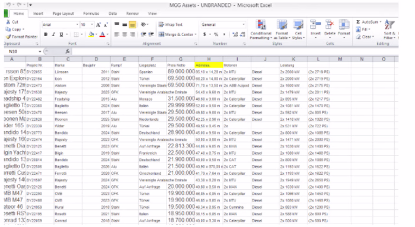Image resolution: width=415 pixels, height=227 pixels.
Task: Switch to the Data tab
Action: click(113, 14)
